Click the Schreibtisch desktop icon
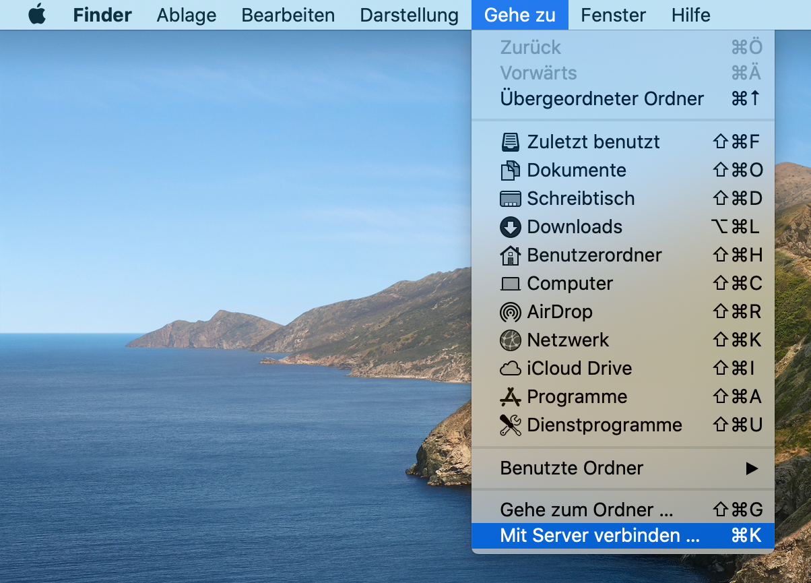Viewport: 811px width, 583px height. 511,199
